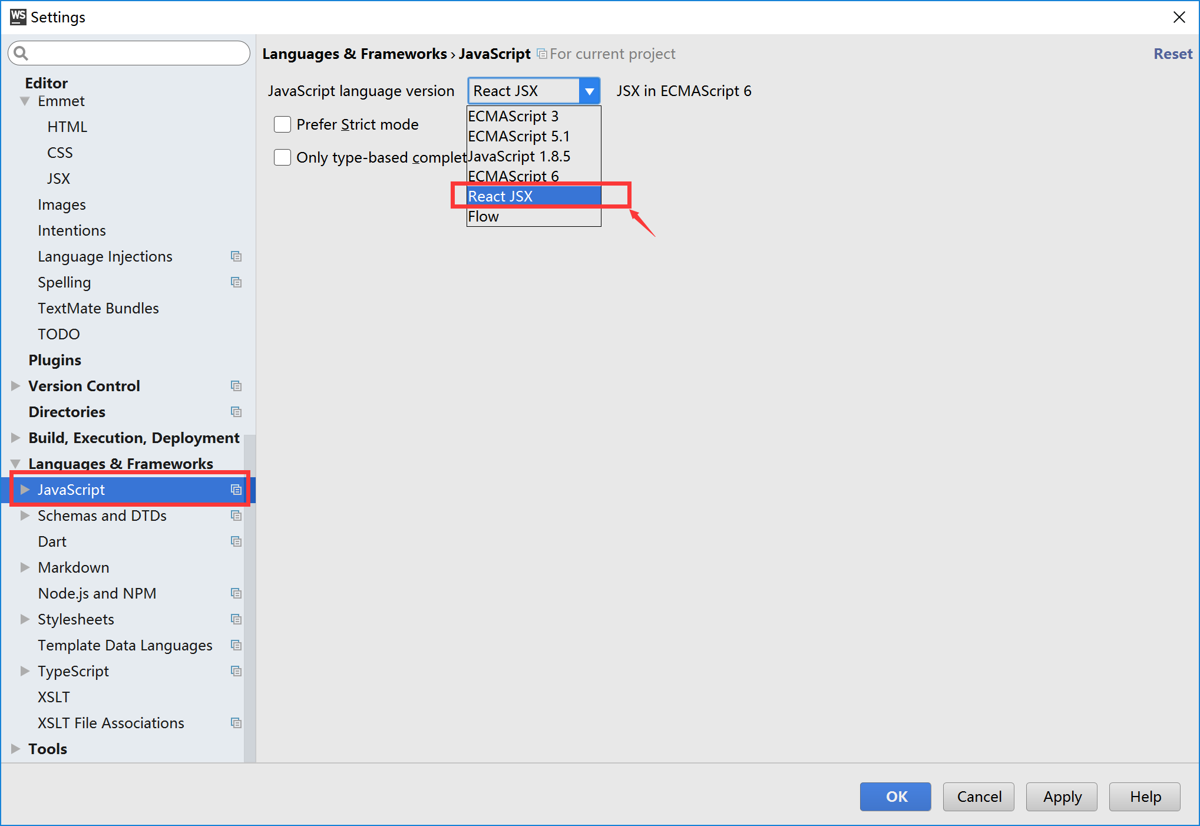
Task: Open the Spelling settings page
Action: click(x=64, y=282)
